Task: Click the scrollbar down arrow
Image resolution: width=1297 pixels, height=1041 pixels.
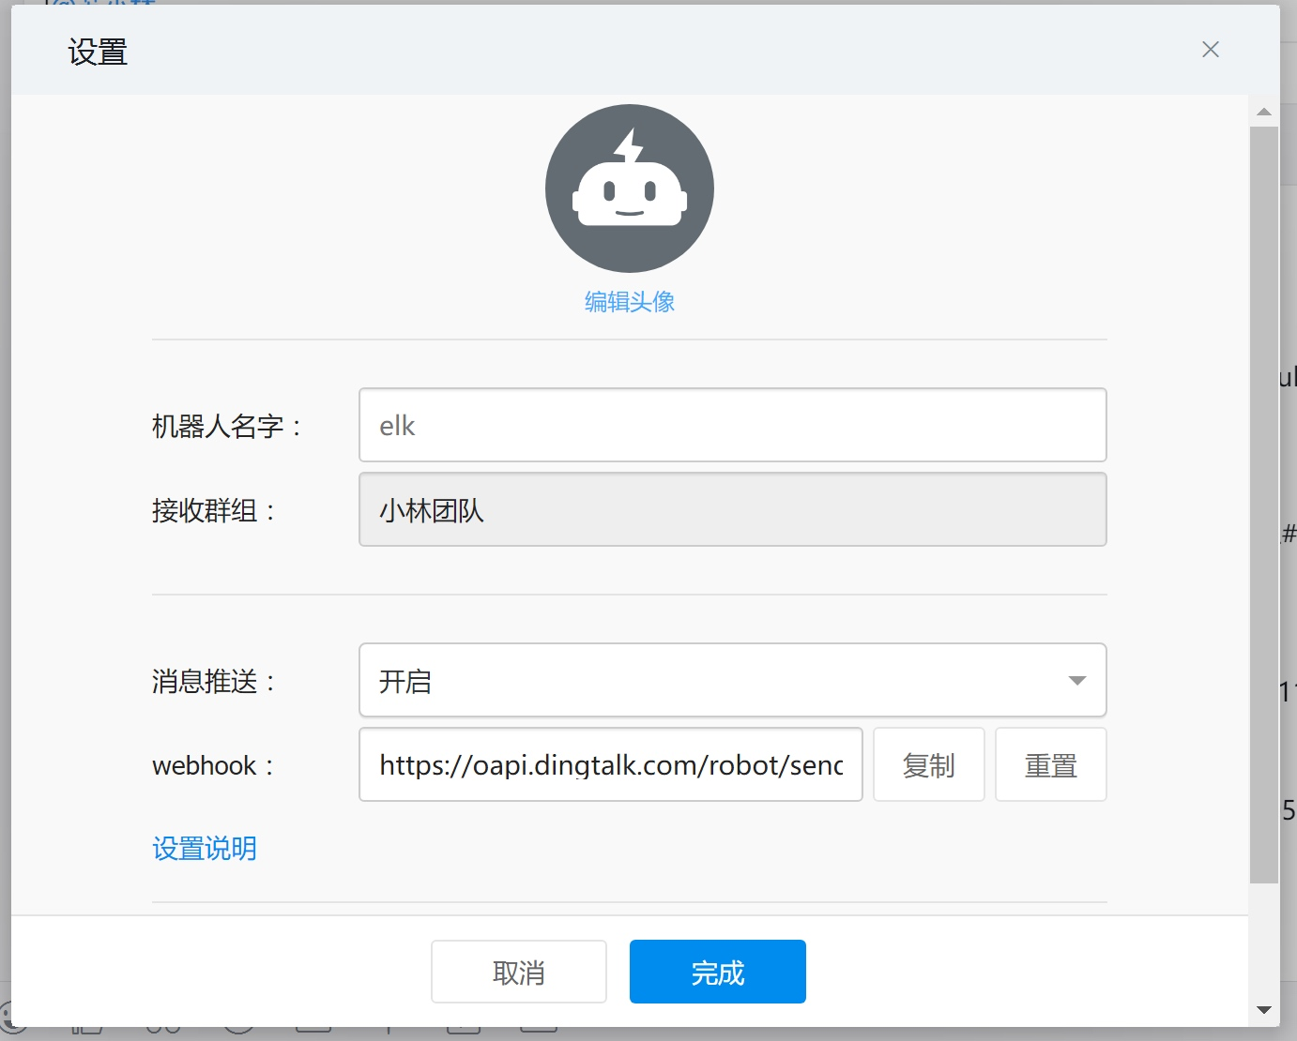Action: [1264, 1010]
